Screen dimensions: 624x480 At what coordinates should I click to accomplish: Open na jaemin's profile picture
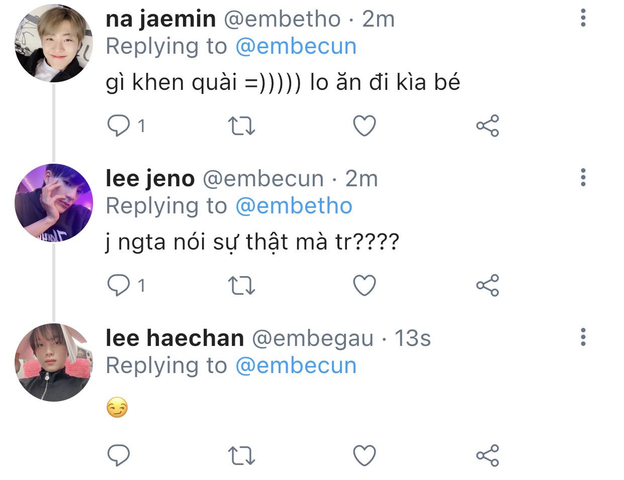(x=54, y=44)
